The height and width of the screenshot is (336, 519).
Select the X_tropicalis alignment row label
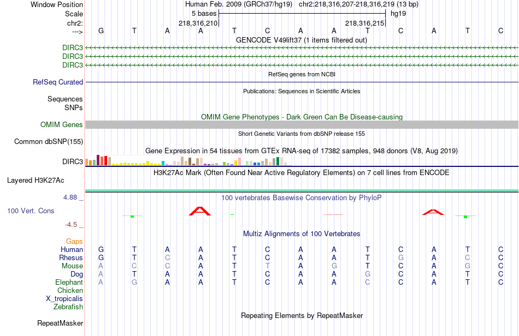pos(64,299)
